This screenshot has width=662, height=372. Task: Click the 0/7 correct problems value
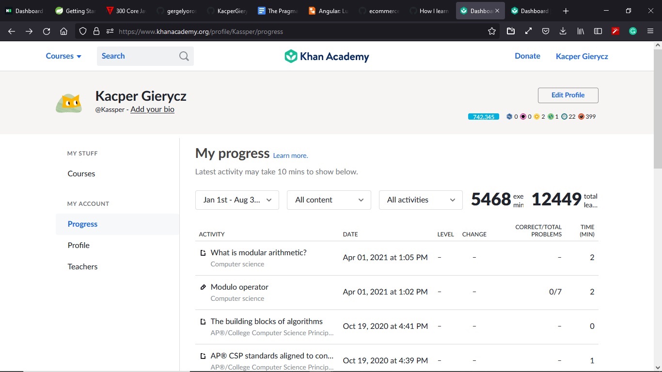pos(555,292)
